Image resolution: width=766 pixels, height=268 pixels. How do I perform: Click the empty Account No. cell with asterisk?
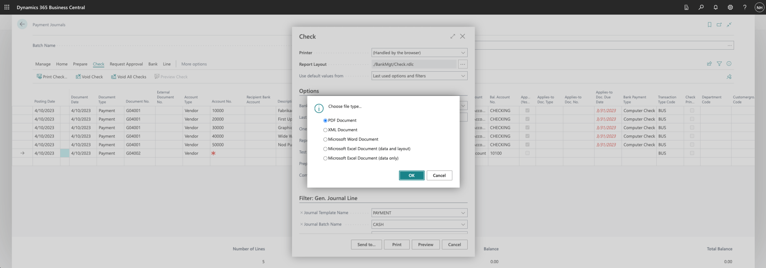(x=227, y=153)
